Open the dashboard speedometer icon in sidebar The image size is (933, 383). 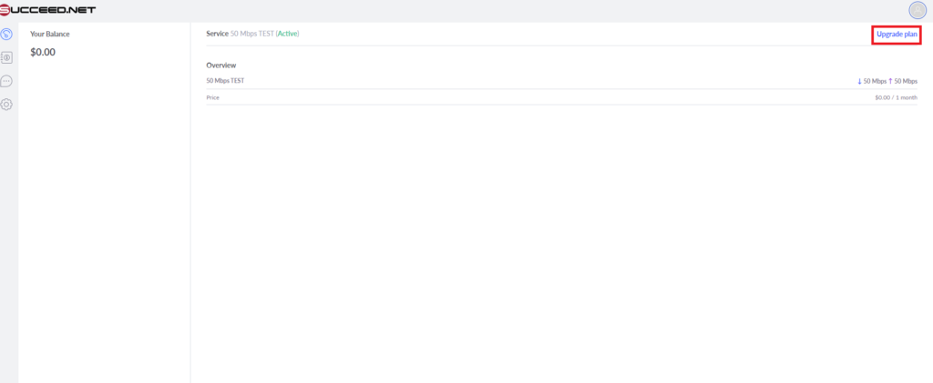tap(6, 34)
